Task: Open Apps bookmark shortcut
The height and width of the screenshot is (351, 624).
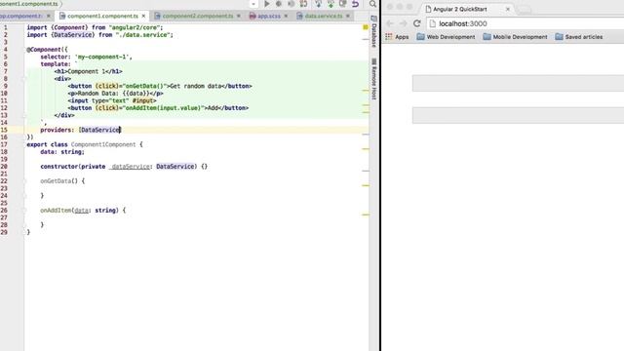Action: coord(397,37)
